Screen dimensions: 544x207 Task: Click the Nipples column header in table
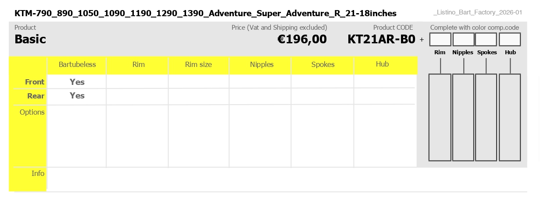(x=261, y=65)
